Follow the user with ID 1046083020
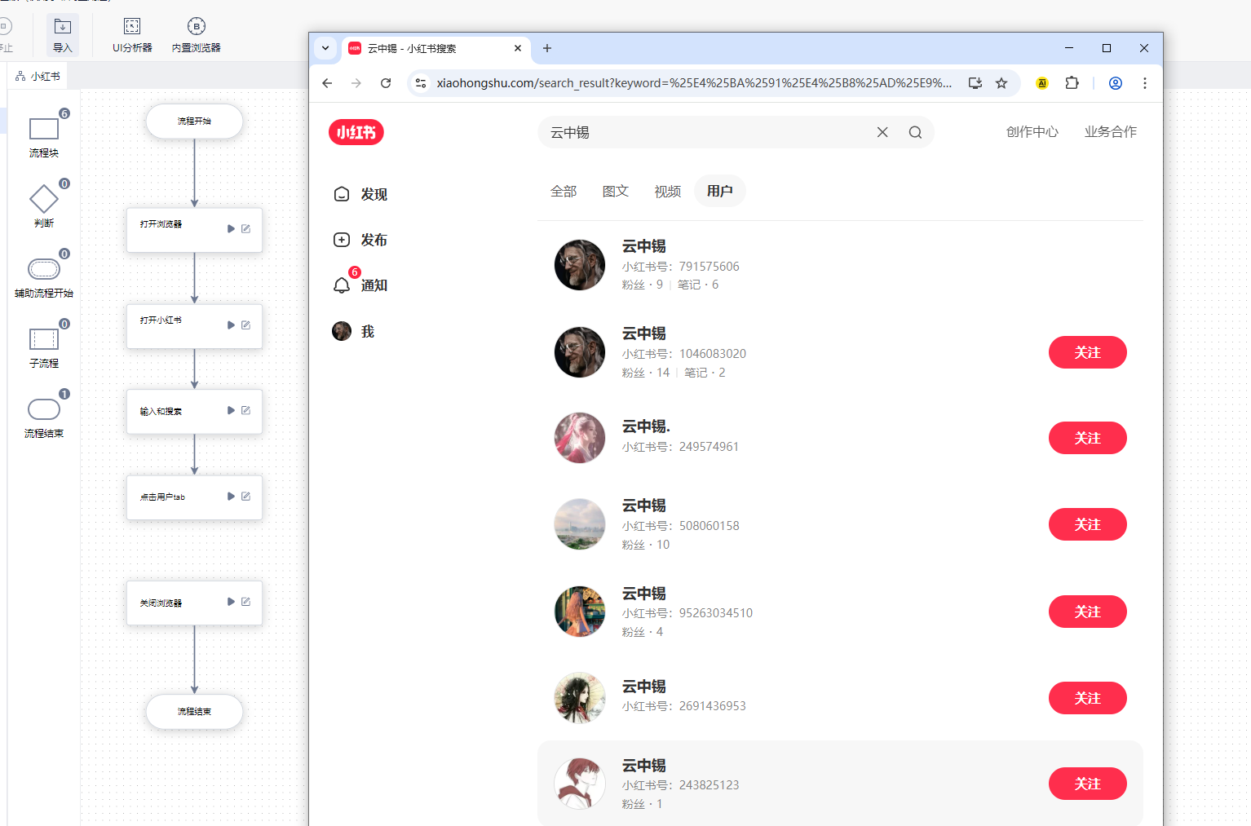The image size is (1251, 826). pyautogui.click(x=1087, y=352)
